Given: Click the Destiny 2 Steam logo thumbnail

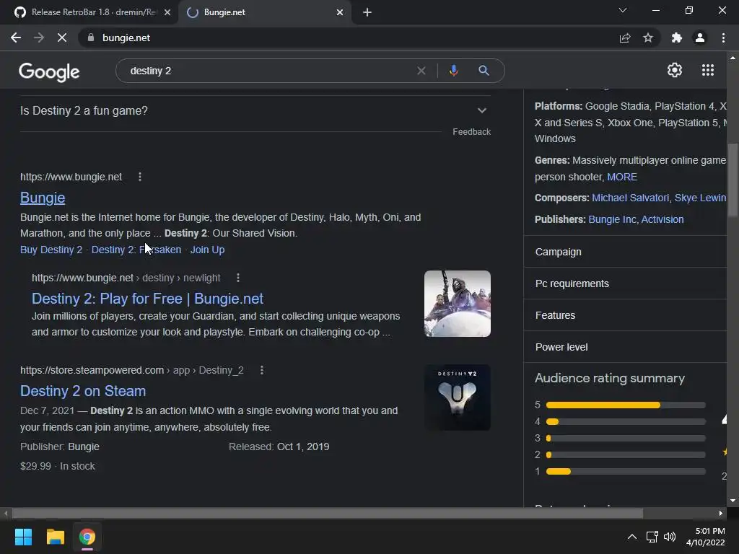Looking at the screenshot, I should point(457,397).
